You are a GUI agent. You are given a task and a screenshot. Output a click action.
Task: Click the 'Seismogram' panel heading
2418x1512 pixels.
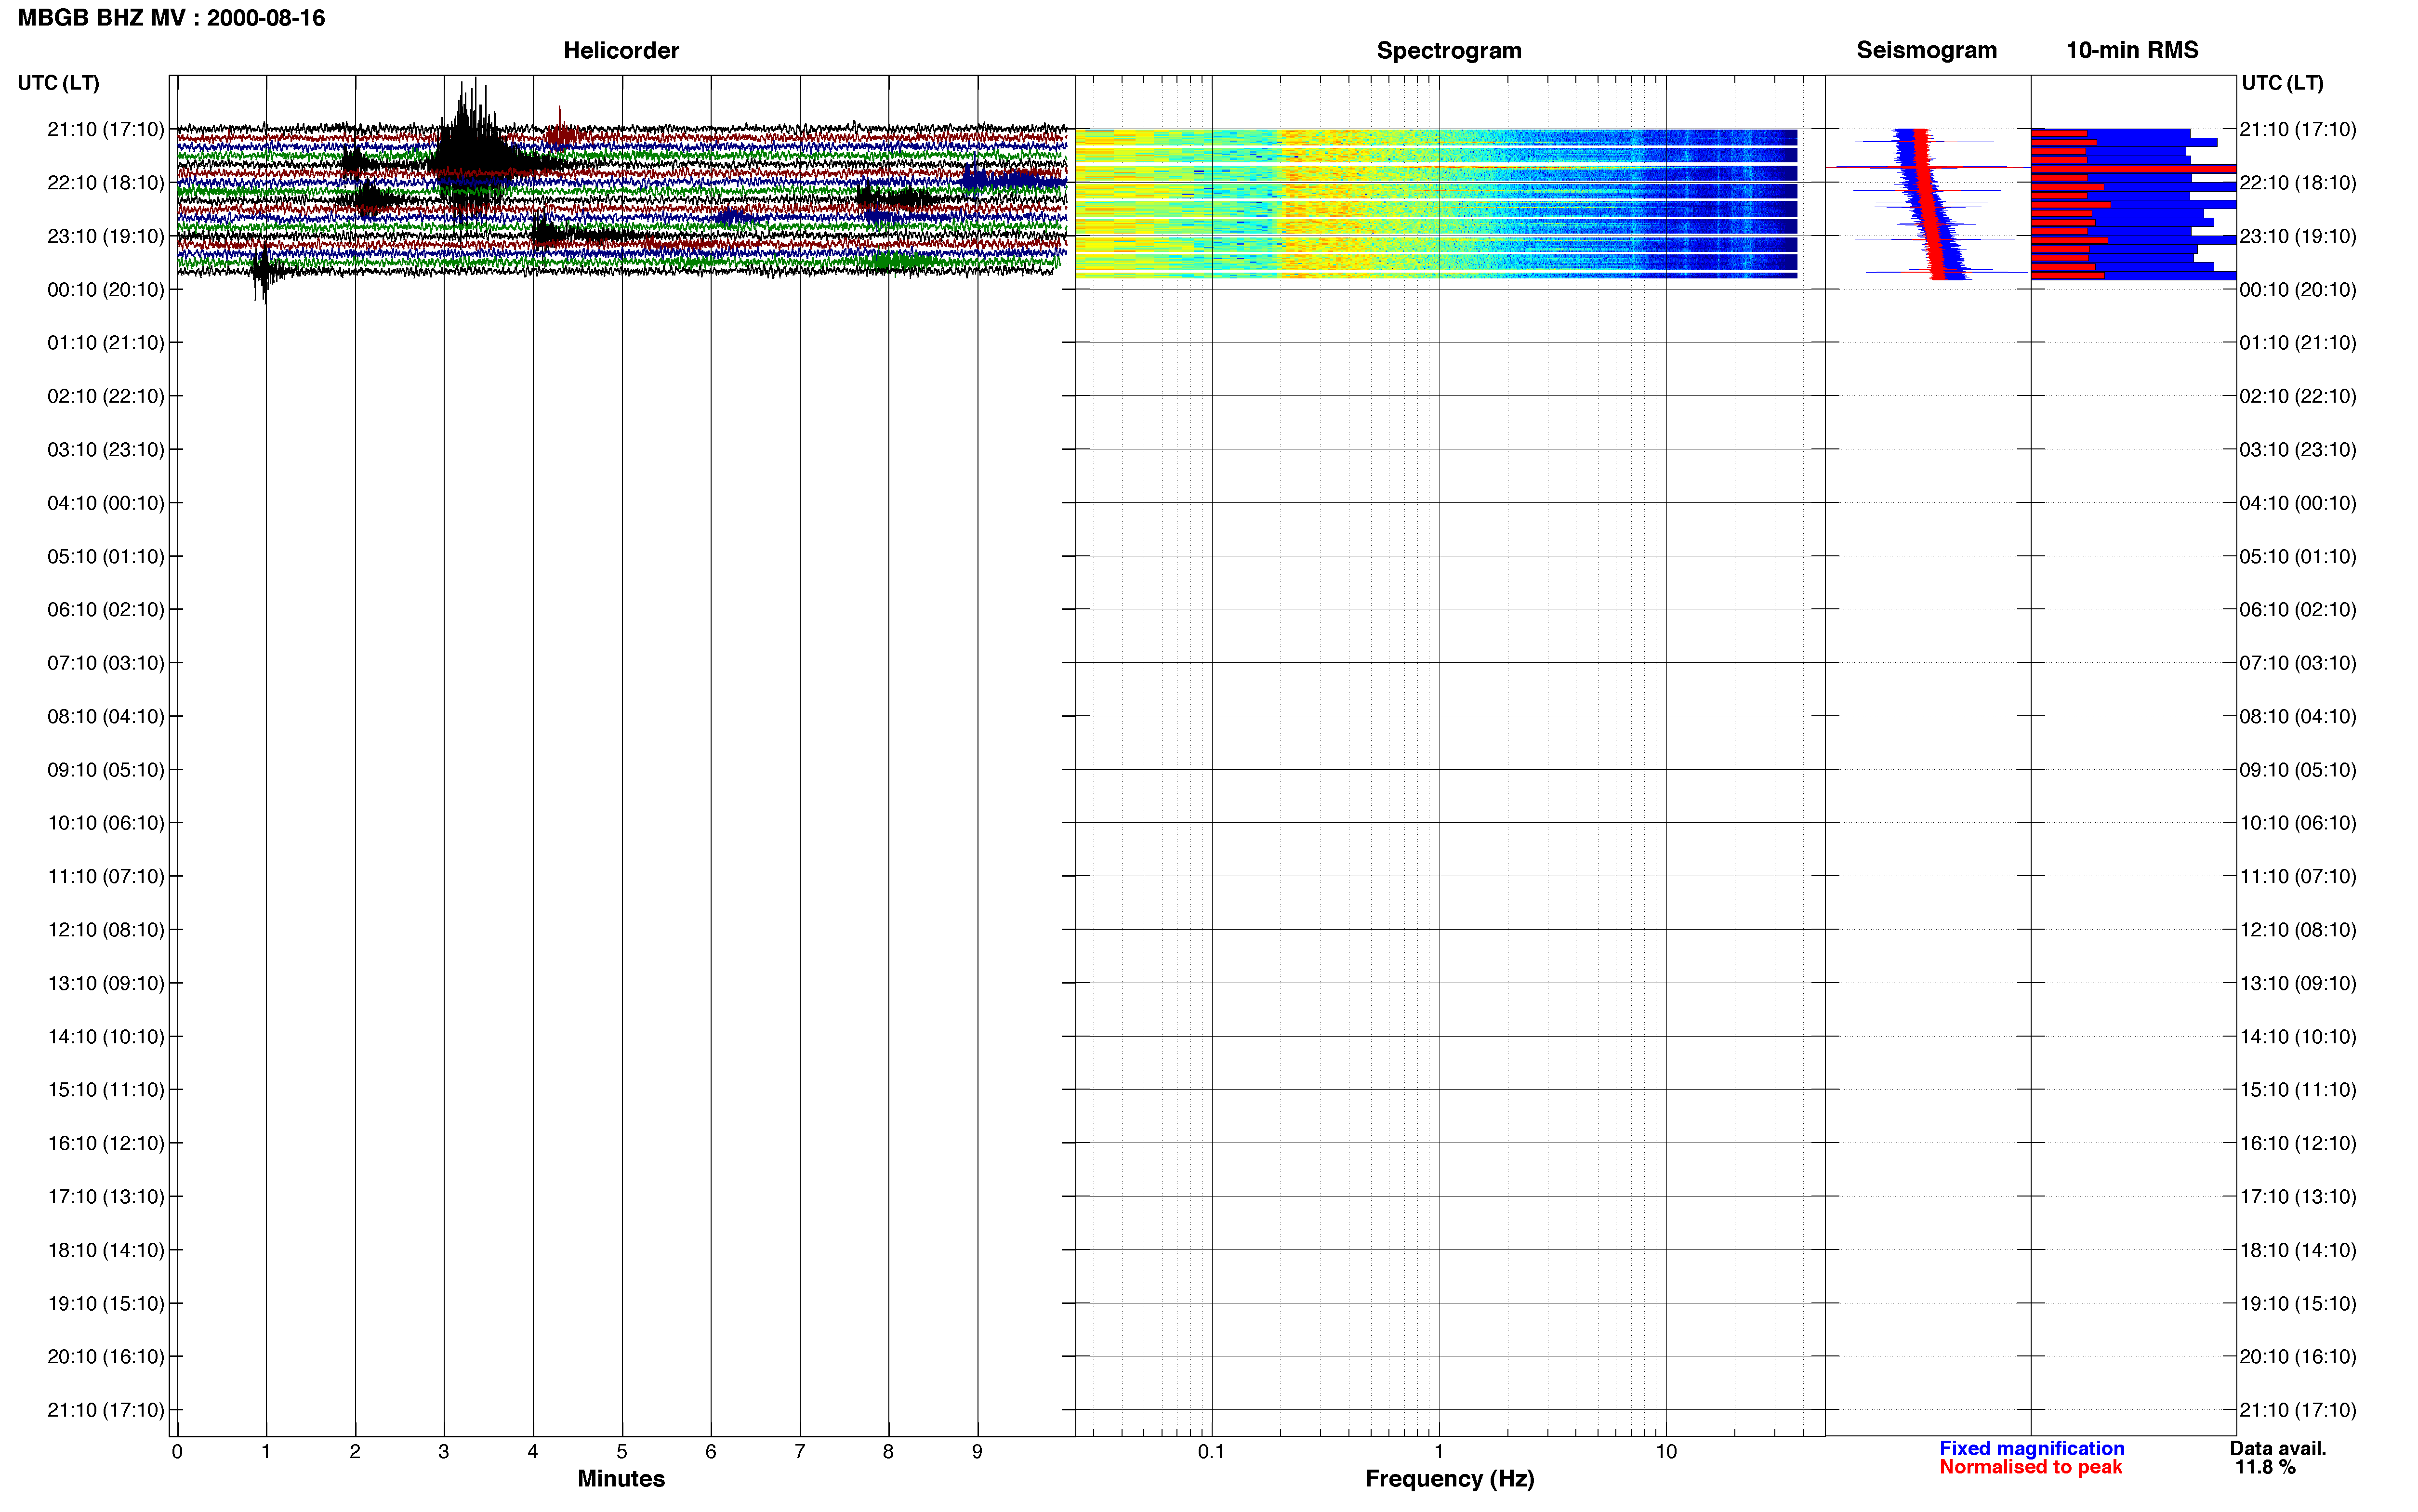point(1926,50)
